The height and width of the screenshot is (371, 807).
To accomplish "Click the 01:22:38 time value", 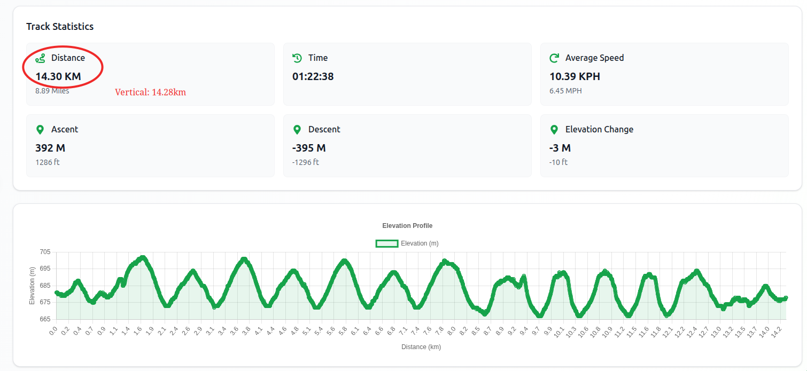I will (313, 76).
